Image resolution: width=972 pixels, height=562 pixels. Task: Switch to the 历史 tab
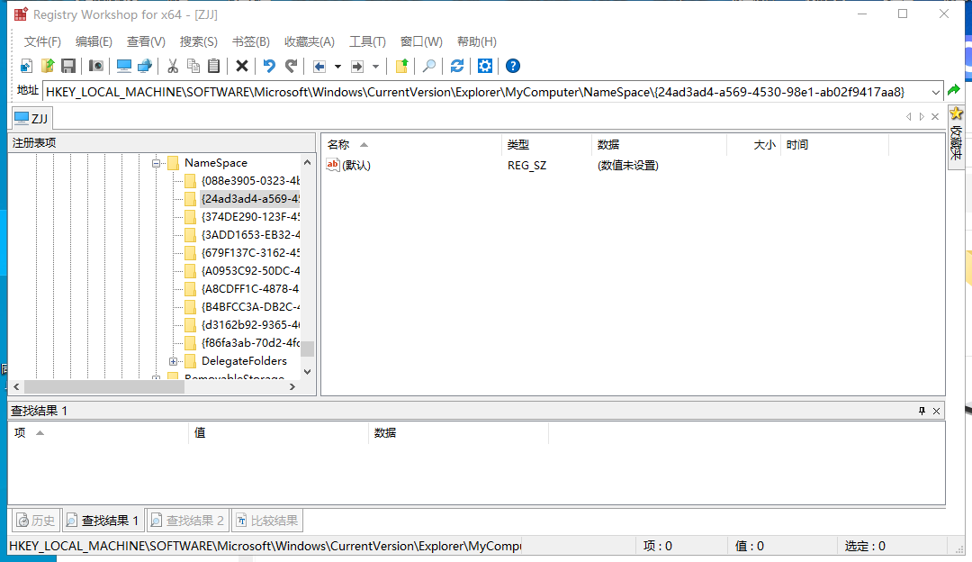pos(35,521)
